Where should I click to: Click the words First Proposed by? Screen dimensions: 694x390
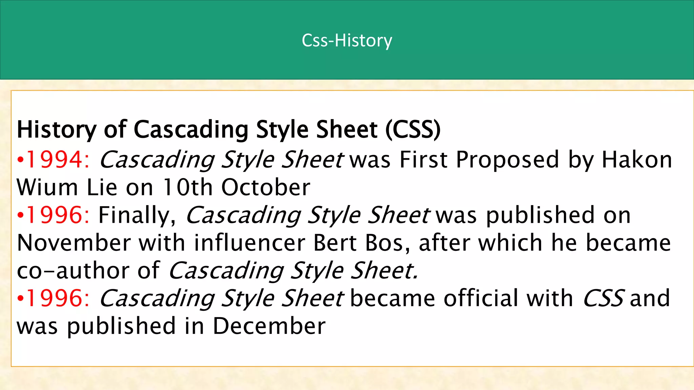click(x=497, y=160)
